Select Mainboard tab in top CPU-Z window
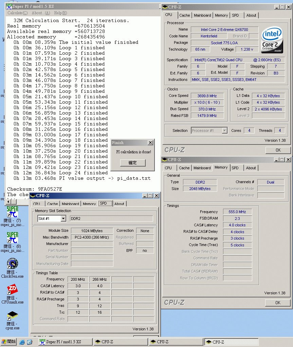 click(x=202, y=15)
